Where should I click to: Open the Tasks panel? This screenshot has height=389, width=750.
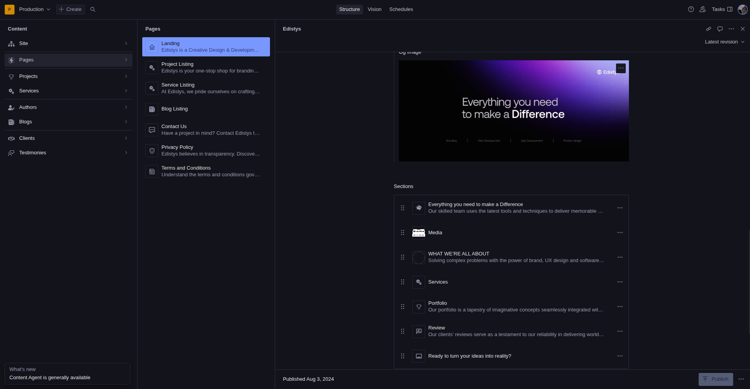tap(722, 9)
